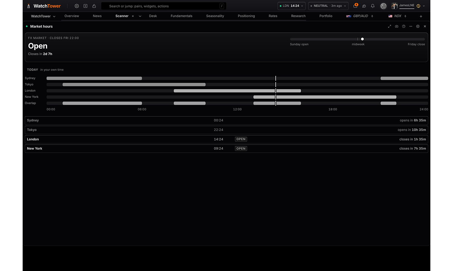Open the NDX pinned tab
453x271 pixels.
coord(395,16)
